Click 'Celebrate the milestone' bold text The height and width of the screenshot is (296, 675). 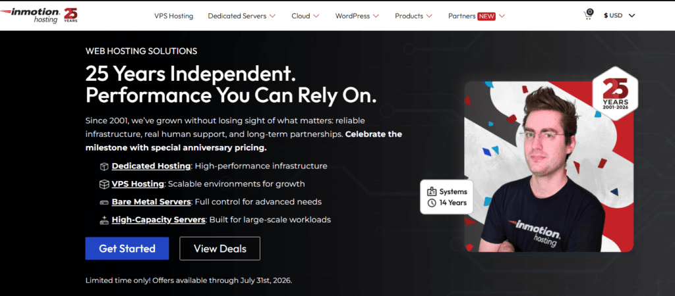(244, 141)
